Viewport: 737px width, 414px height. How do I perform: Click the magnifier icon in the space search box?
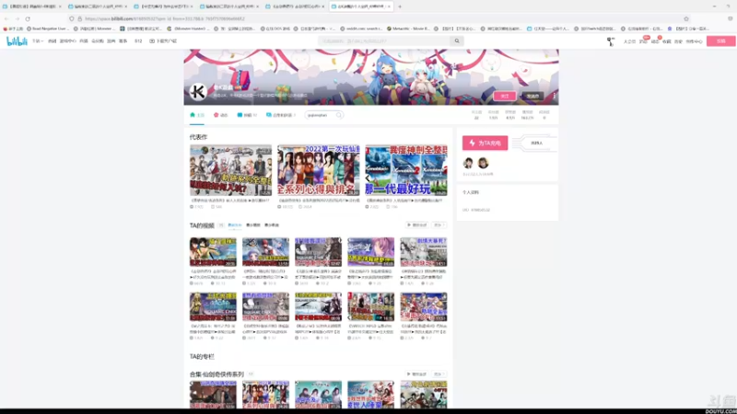tap(339, 115)
